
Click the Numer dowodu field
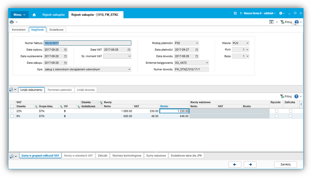191,69
